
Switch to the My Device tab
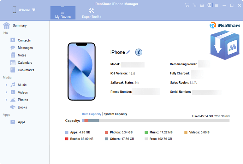click(63, 13)
